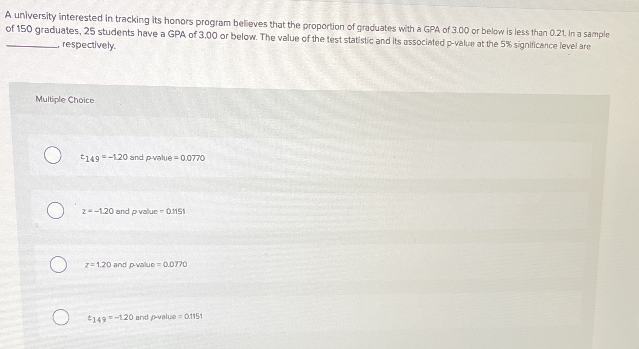
Task: Click the answer text reading z = -1.20 and p-value 0.1151
Action: [x=134, y=211]
